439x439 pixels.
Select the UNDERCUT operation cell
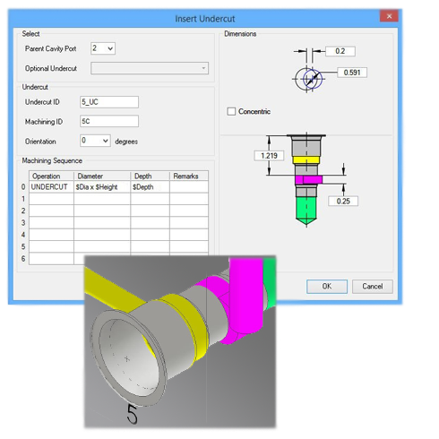click(x=51, y=187)
